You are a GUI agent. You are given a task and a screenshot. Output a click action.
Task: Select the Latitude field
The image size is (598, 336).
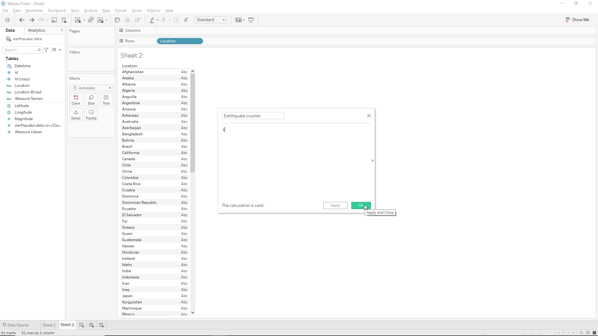22,106
